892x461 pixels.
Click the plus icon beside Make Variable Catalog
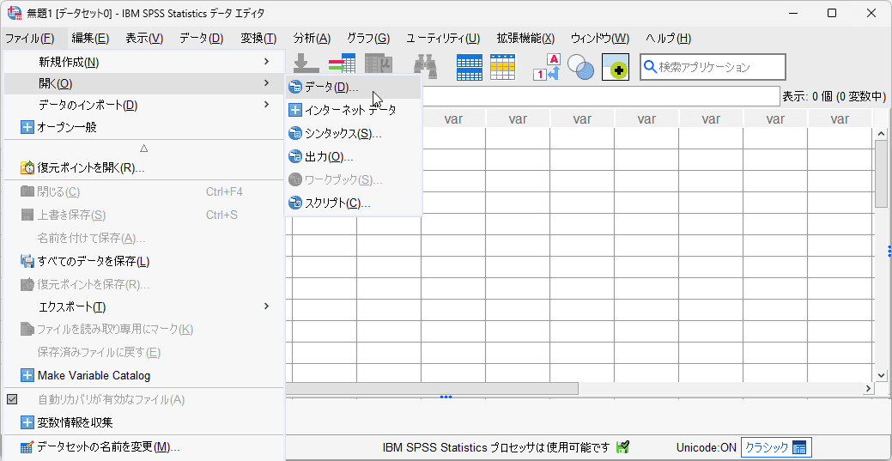point(27,376)
